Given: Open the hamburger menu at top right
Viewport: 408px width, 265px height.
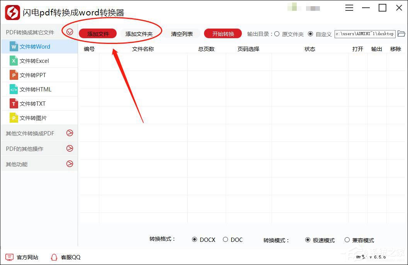Looking at the screenshot, I should [x=349, y=7].
